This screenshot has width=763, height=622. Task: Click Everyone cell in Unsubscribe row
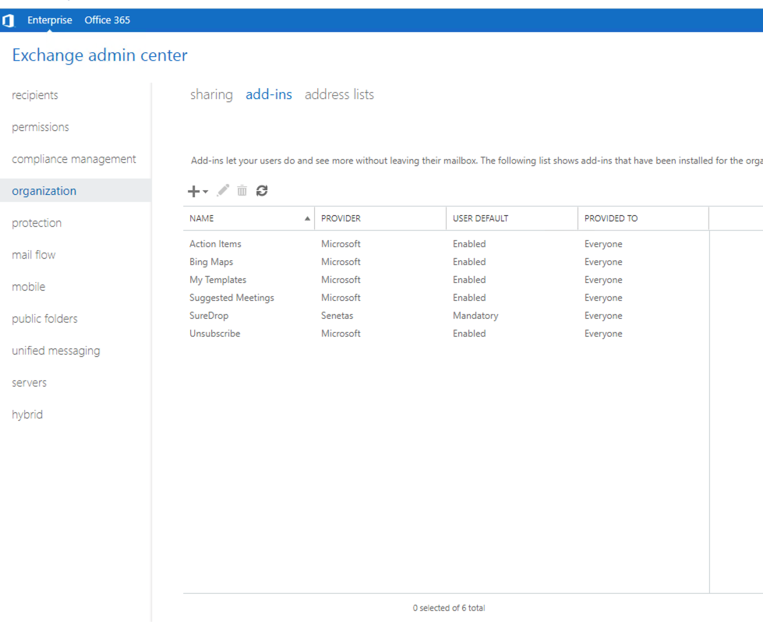pos(603,334)
